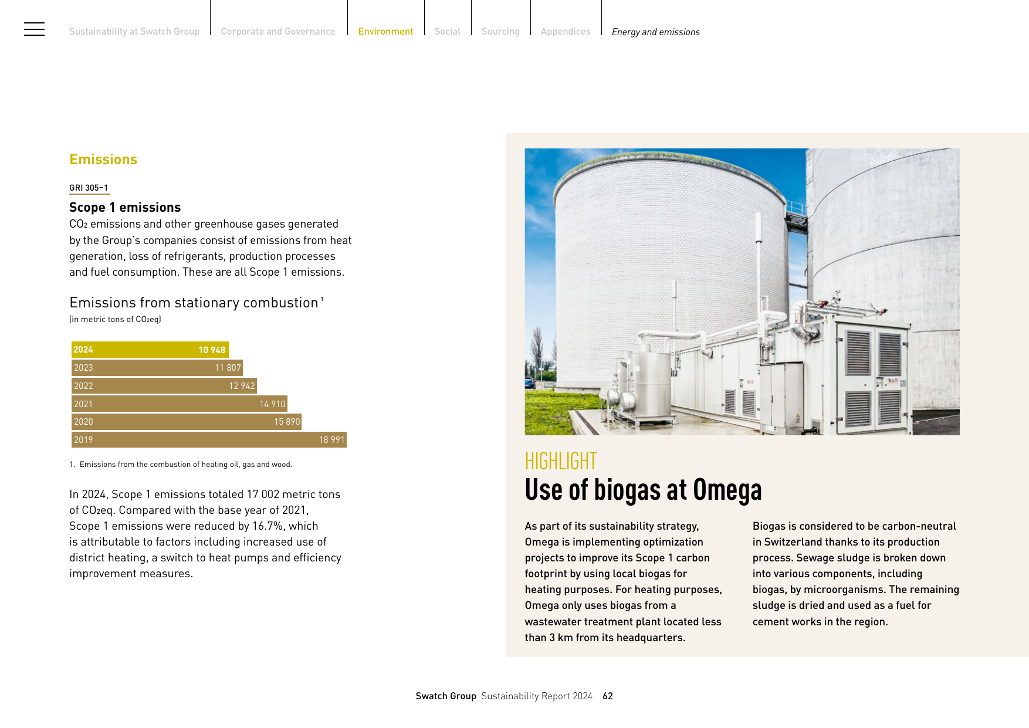
Task: Click the 2022 bar showing 12 942
Action: click(x=164, y=385)
